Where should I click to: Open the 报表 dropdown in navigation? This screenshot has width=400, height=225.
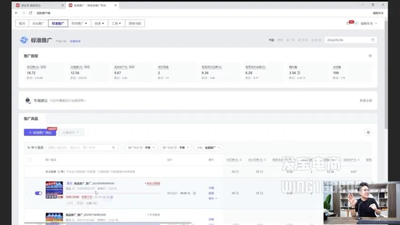99,23
